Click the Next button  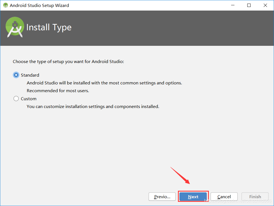193,197
